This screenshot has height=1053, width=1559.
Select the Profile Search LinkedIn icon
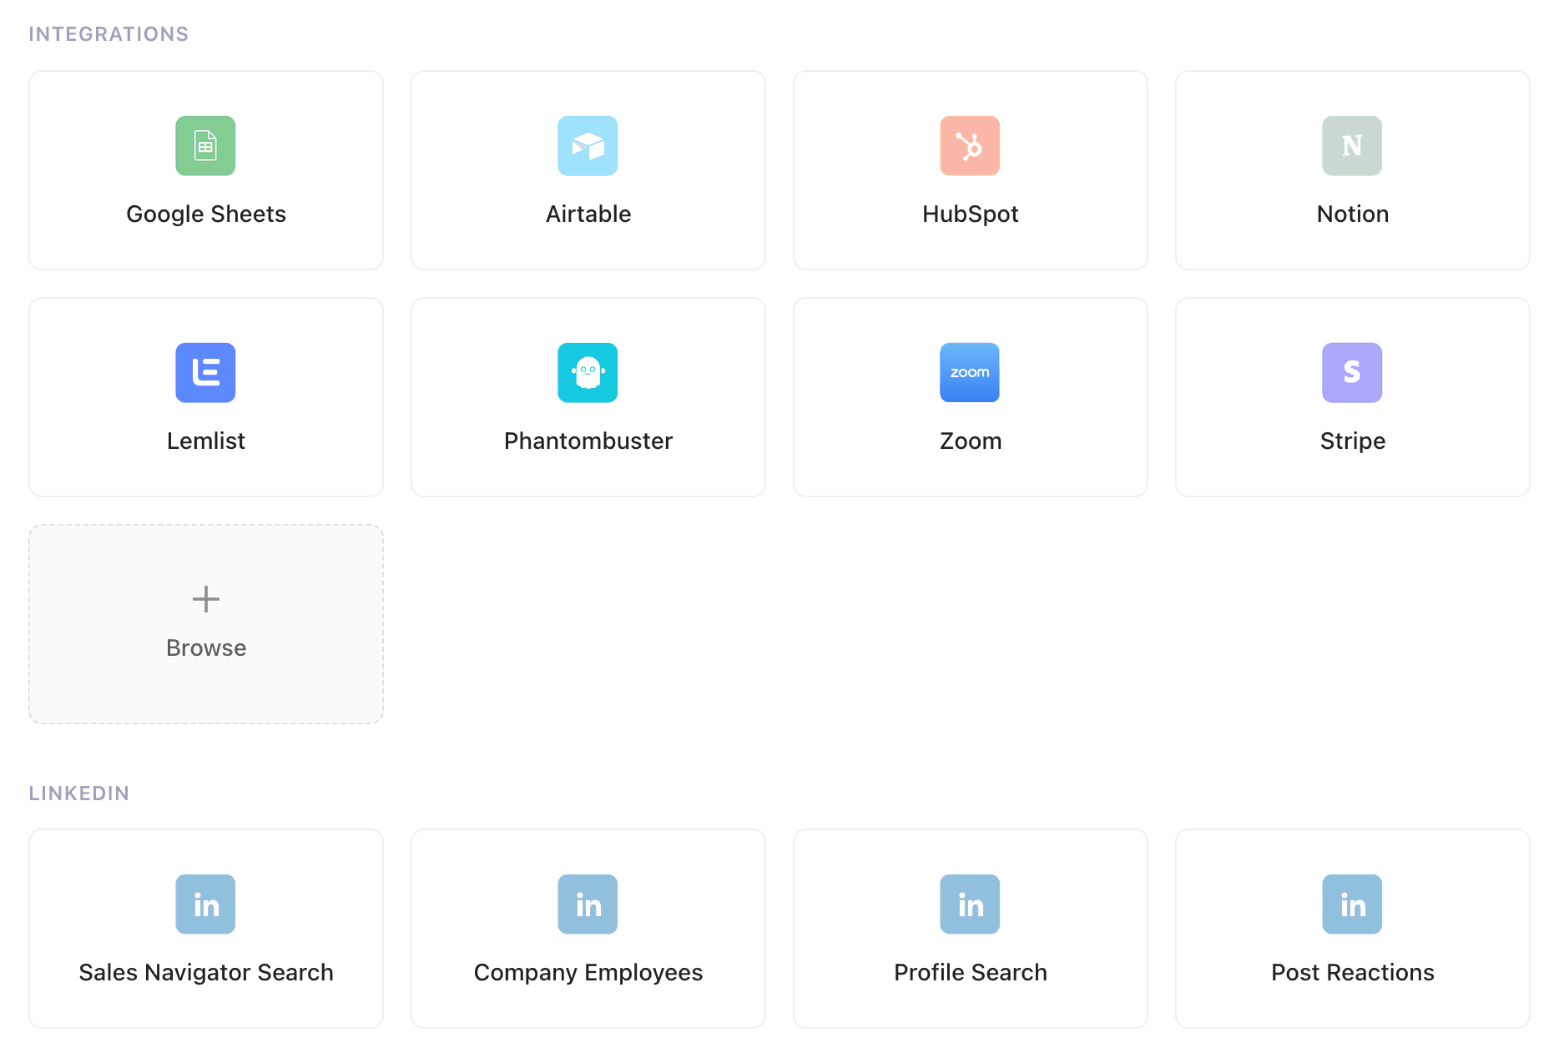pyautogui.click(x=970, y=904)
